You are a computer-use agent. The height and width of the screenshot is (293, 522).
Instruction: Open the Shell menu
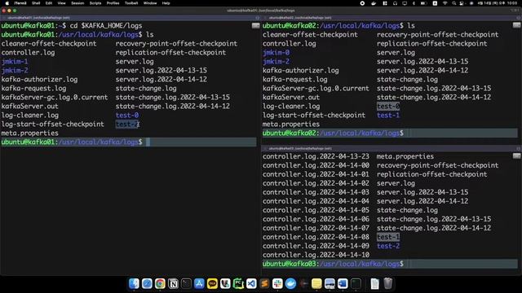point(36,3)
